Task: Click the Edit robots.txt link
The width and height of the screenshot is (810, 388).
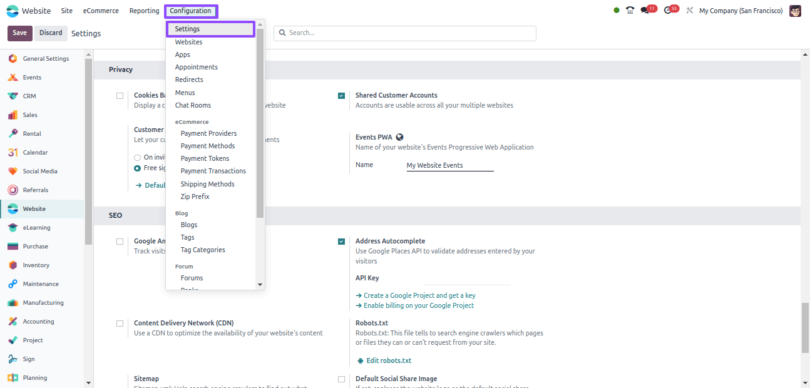Action: [384, 360]
